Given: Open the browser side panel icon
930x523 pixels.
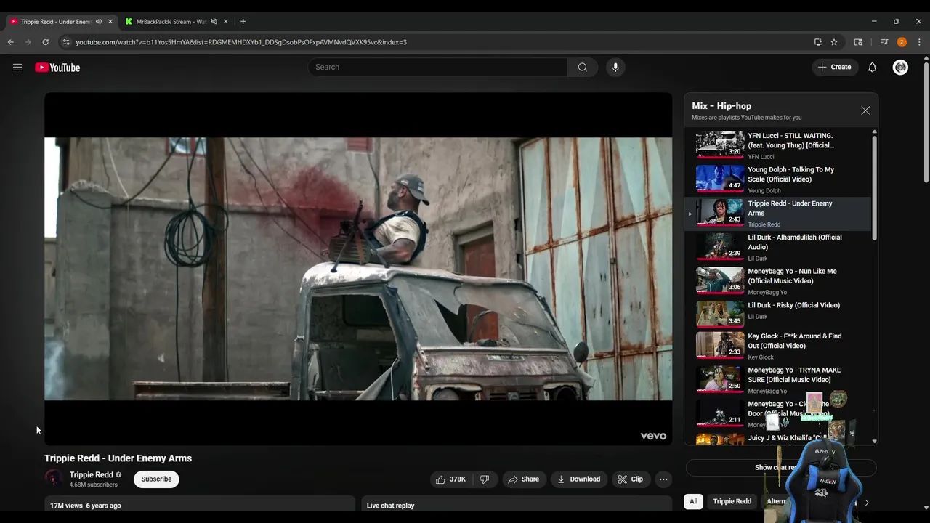Looking at the screenshot, I should tap(858, 42).
